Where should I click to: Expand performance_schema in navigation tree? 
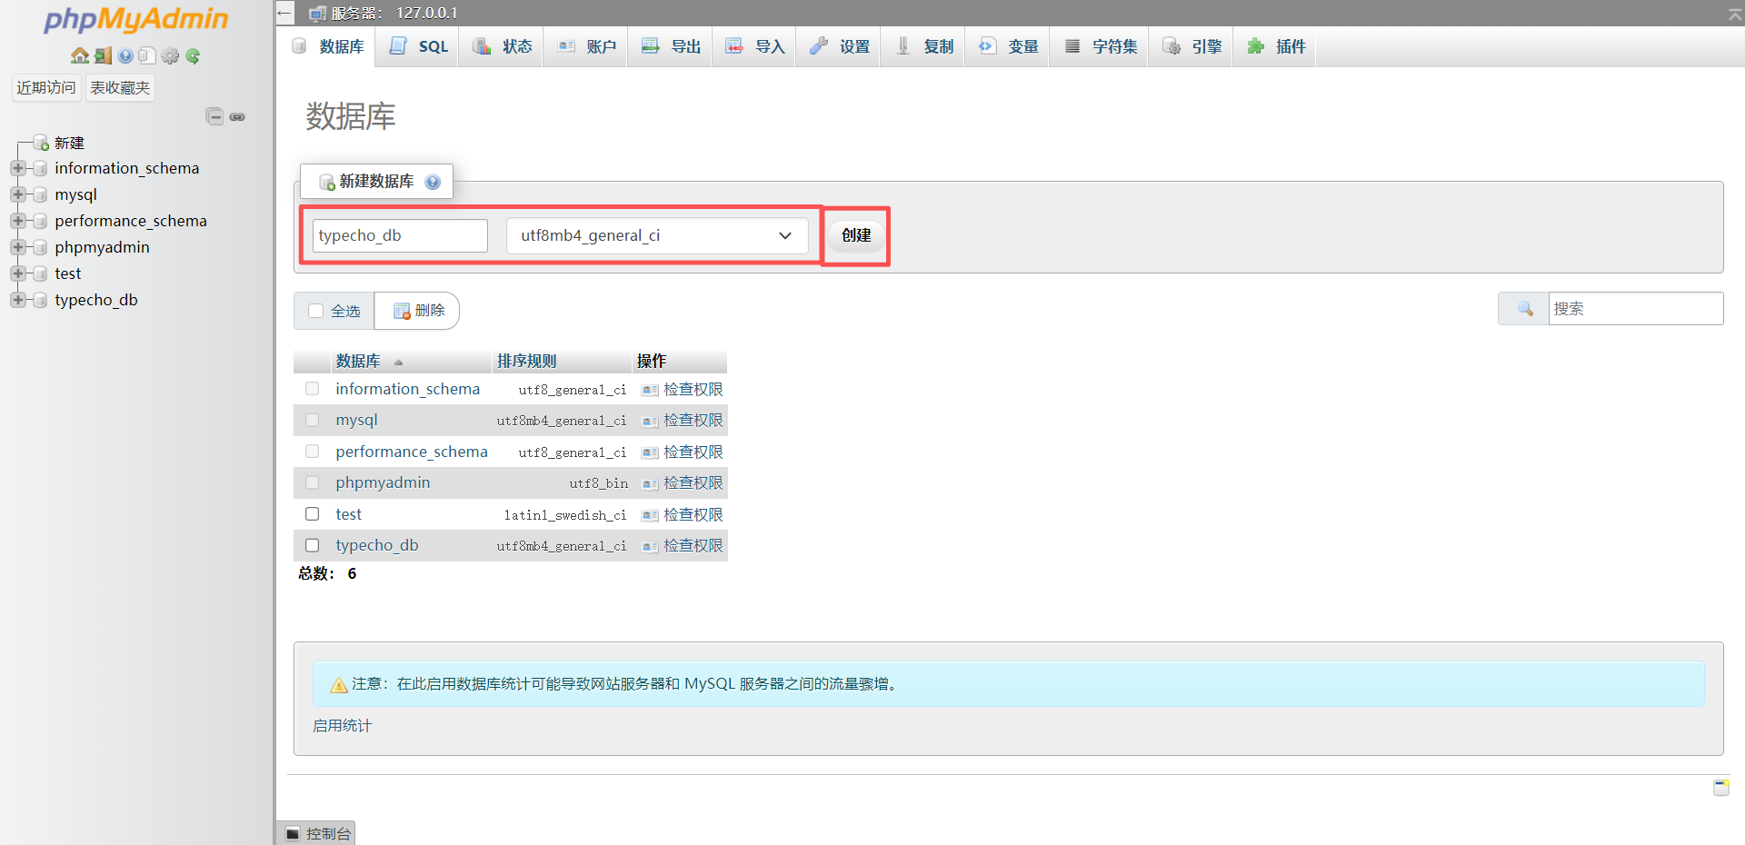tap(17, 221)
